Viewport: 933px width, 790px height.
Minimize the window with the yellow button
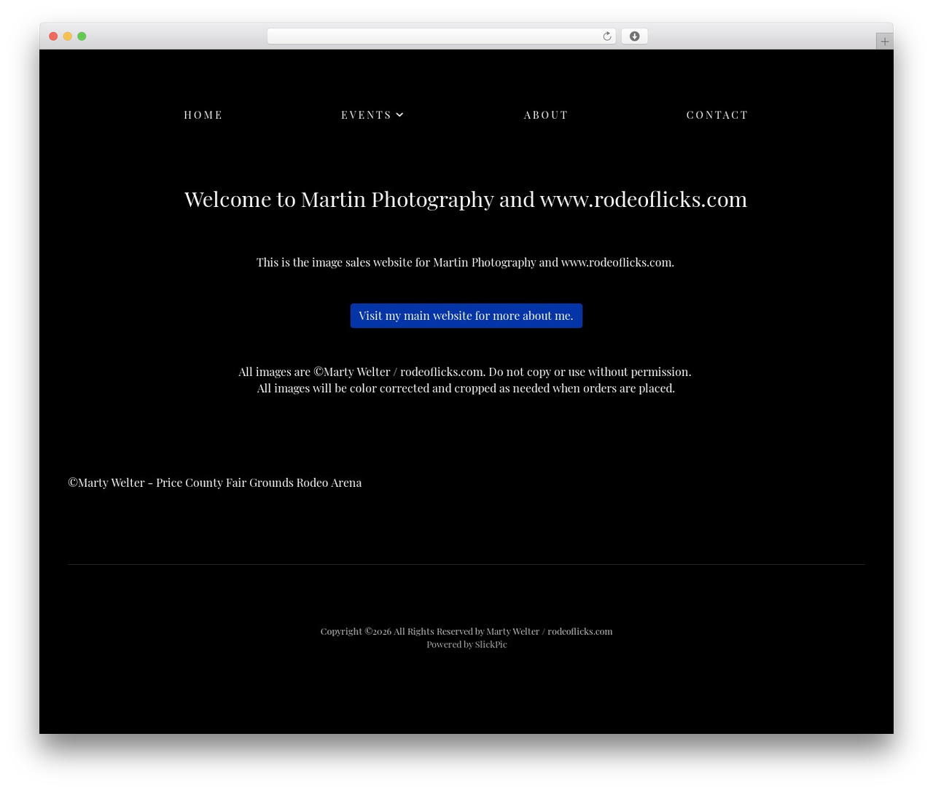click(x=68, y=36)
